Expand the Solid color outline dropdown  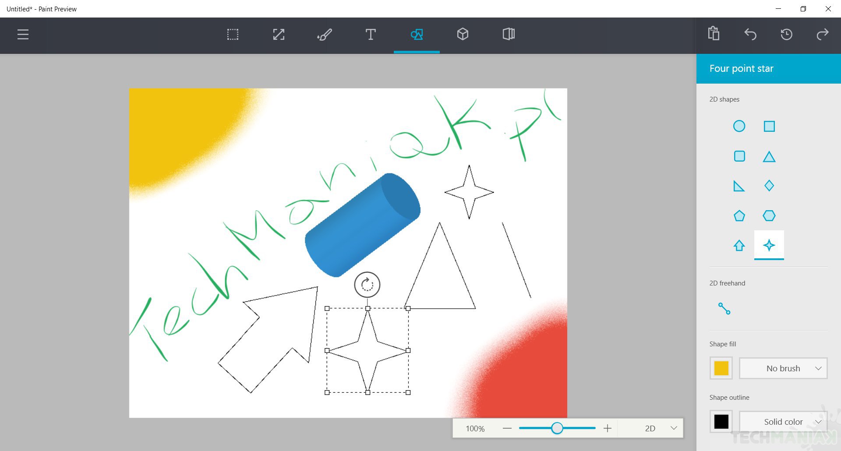coord(783,422)
